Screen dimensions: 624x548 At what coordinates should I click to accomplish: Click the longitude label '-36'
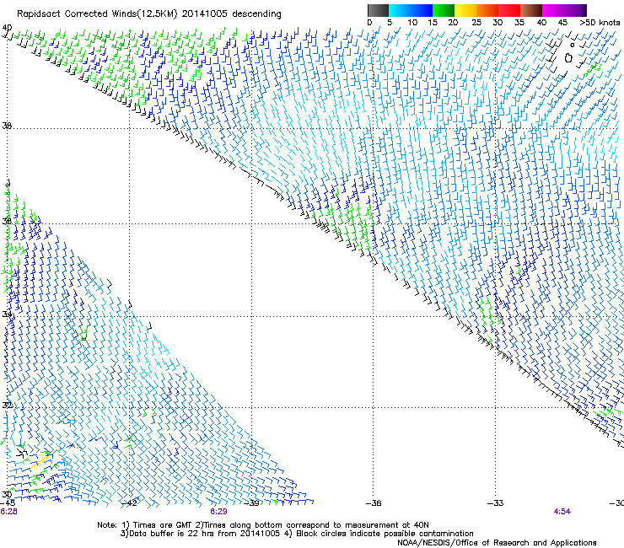374,503
